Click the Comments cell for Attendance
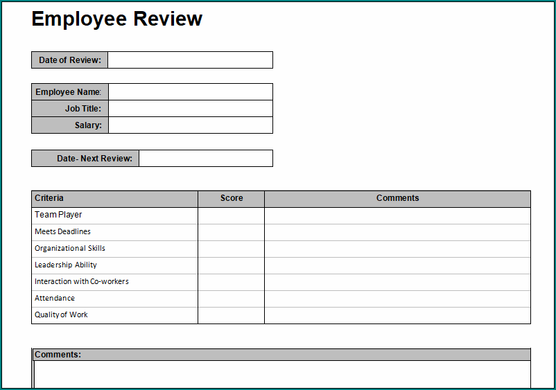This screenshot has width=556, height=390. click(x=397, y=299)
